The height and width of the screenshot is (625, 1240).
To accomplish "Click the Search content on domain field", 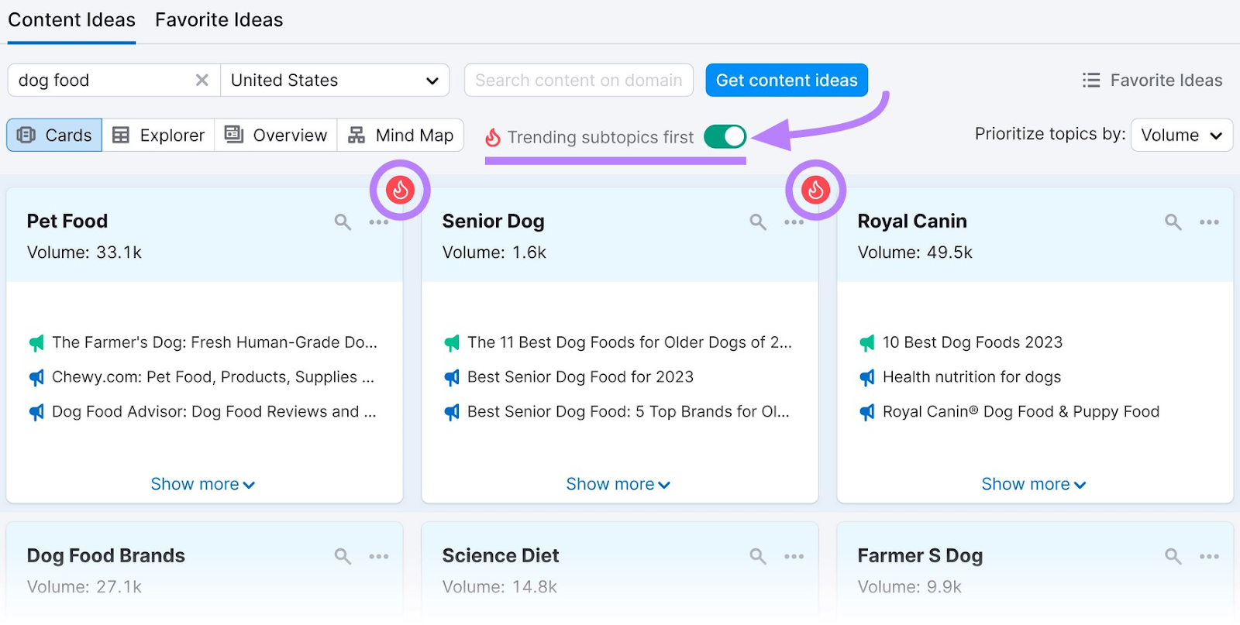I will 578,81.
